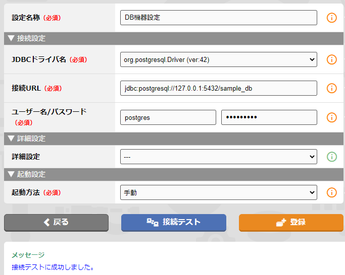This screenshot has width=345, height=275.
Task: Click the 接続テストに成功しました message text
Action: (53, 266)
